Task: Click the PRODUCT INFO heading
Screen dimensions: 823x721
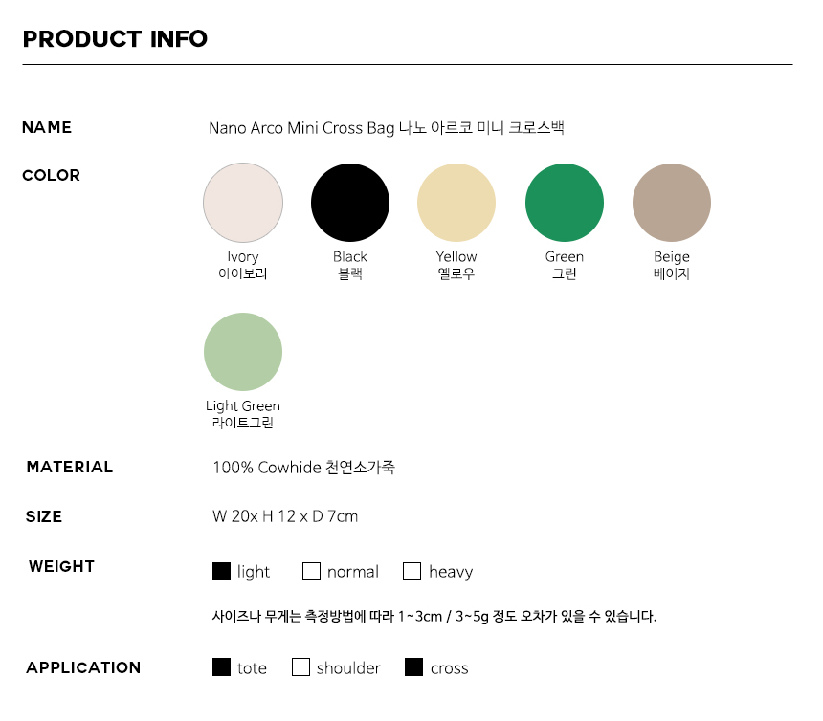Action: point(115,39)
